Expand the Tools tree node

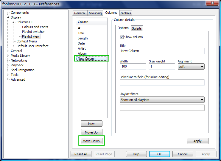click(x=8, y=75)
